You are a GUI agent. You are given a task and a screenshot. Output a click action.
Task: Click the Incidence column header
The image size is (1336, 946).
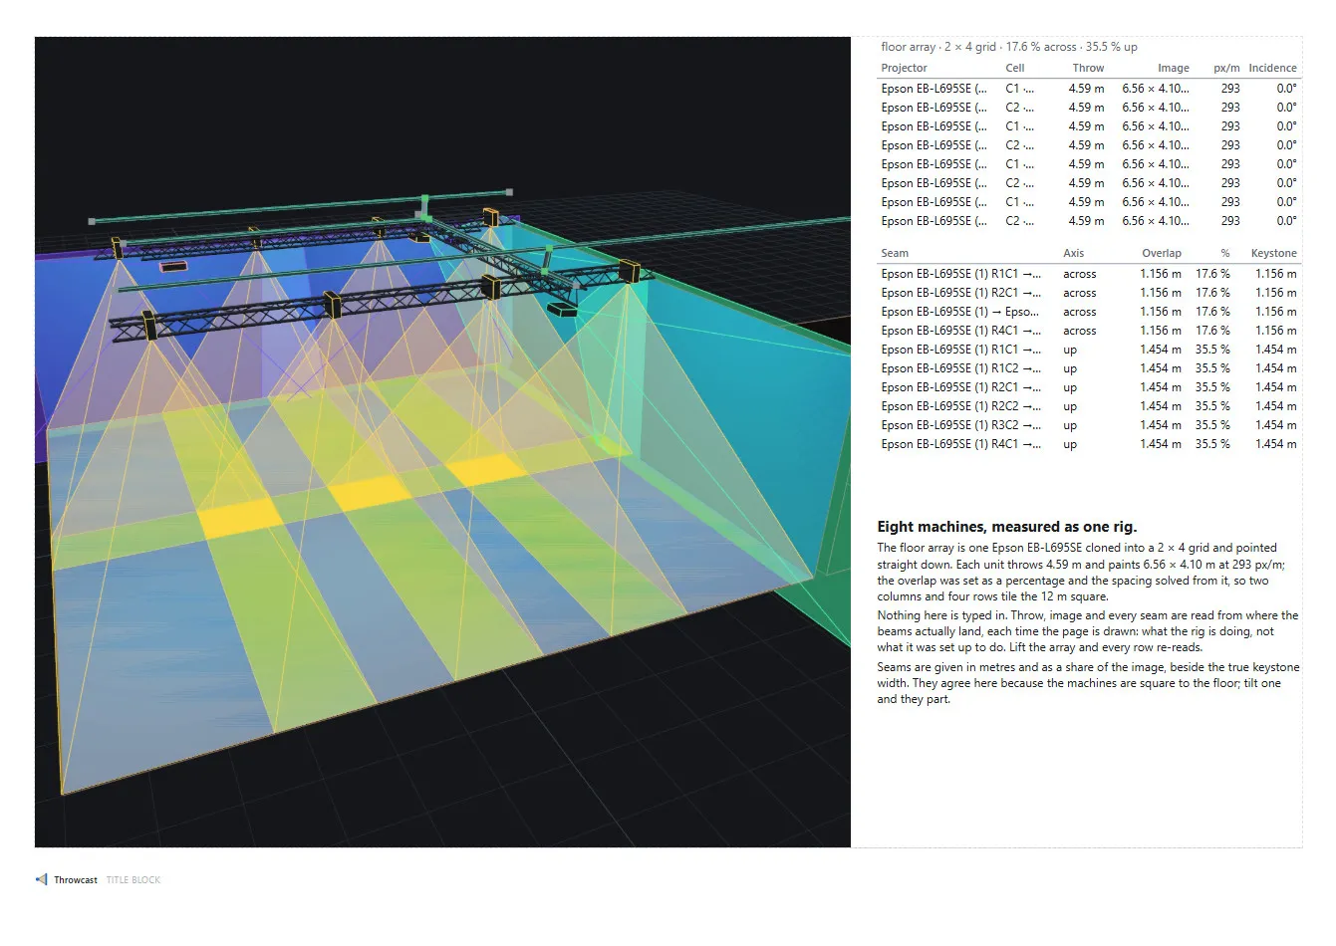1272,68
